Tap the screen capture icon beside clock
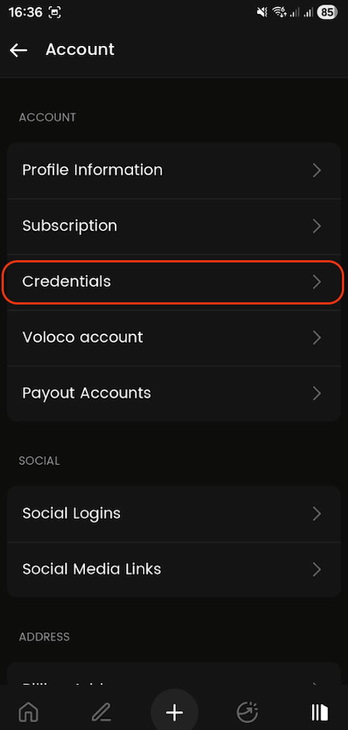The height and width of the screenshot is (730, 348). coord(55,12)
